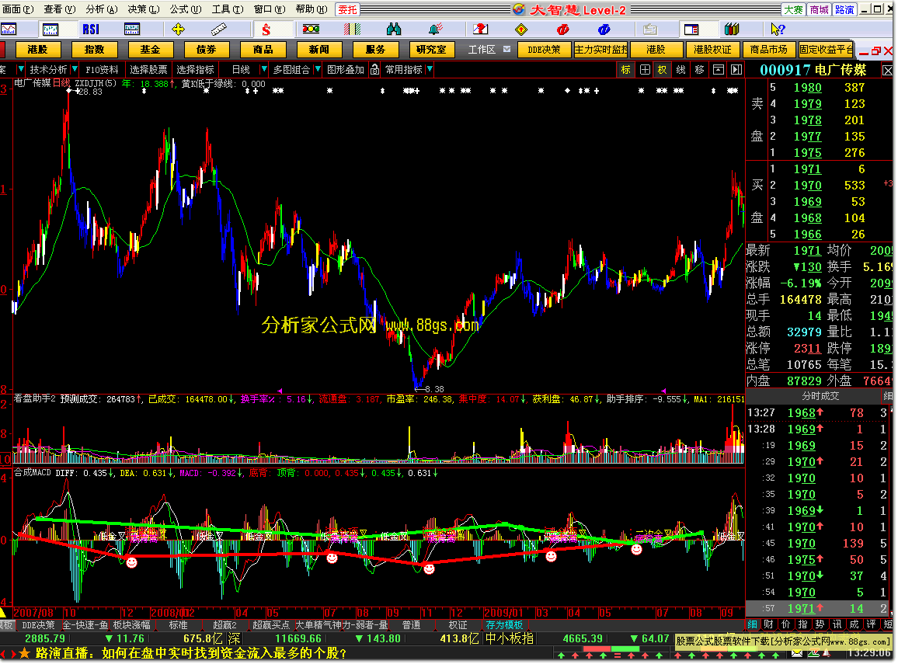Toggle the 线 line drawing button
898x664 pixels.
[680, 70]
